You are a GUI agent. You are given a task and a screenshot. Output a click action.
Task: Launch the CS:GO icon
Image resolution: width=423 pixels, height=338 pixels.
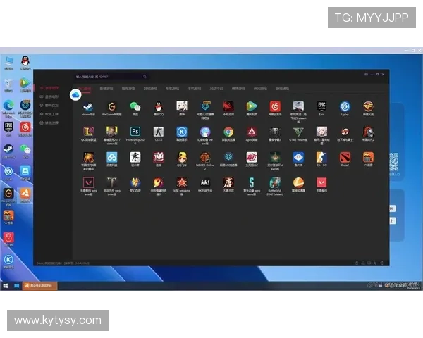321,157
